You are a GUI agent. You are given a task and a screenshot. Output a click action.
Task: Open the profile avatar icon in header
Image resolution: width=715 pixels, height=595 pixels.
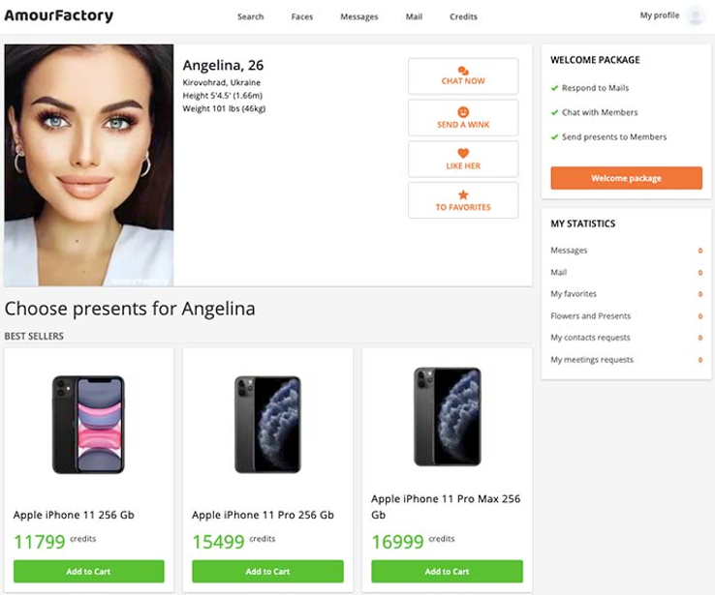pos(695,15)
